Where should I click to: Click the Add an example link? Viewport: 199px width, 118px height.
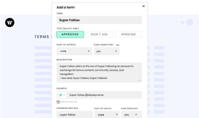(69, 102)
